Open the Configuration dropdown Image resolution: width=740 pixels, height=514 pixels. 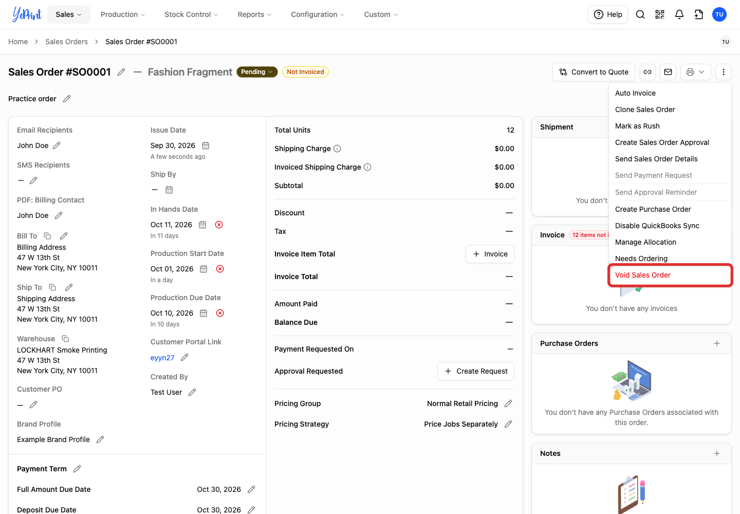point(318,14)
